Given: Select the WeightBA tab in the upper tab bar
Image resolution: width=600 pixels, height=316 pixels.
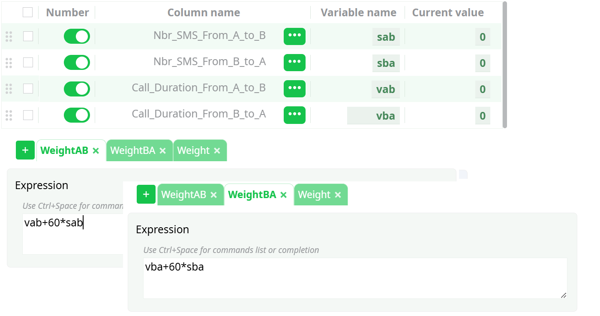Looking at the screenshot, I should [132, 150].
